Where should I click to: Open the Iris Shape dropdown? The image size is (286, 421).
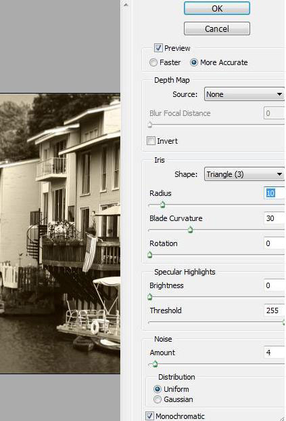244,174
